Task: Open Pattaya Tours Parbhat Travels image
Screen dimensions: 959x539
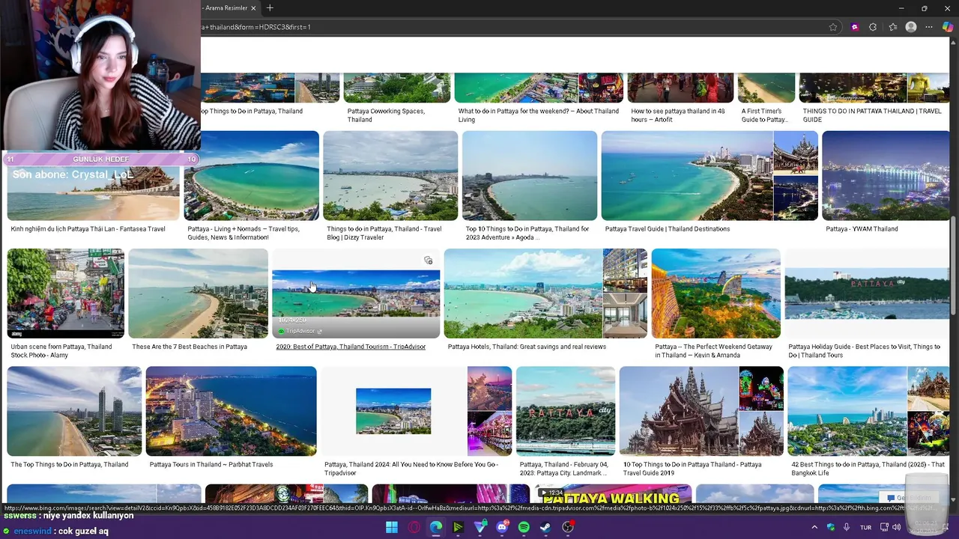Action: pos(231,411)
